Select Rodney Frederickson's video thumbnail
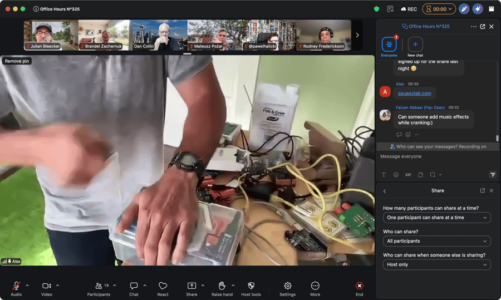Viewport: 501px width, 300px height. tap(323, 35)
